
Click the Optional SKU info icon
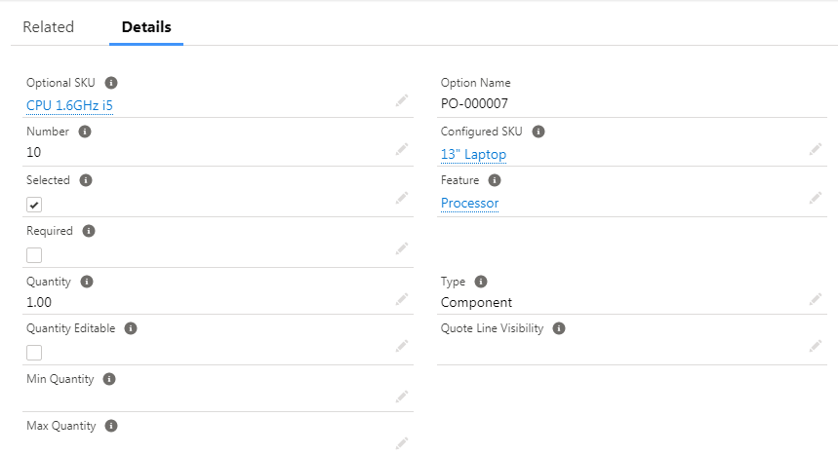pyautogui.click(x=111, y=83)
